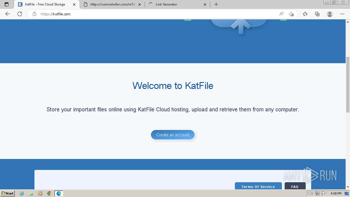Open the Action Center flag icon
The height and width of the screenshot is (197, 350).
[324, 193]
